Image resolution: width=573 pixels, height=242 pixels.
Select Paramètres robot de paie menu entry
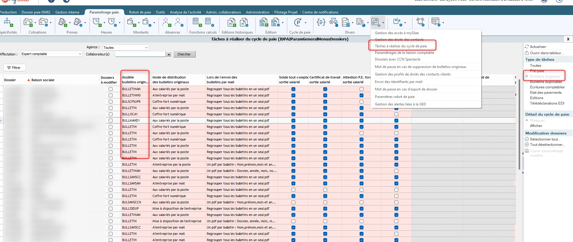pos(394,97)
